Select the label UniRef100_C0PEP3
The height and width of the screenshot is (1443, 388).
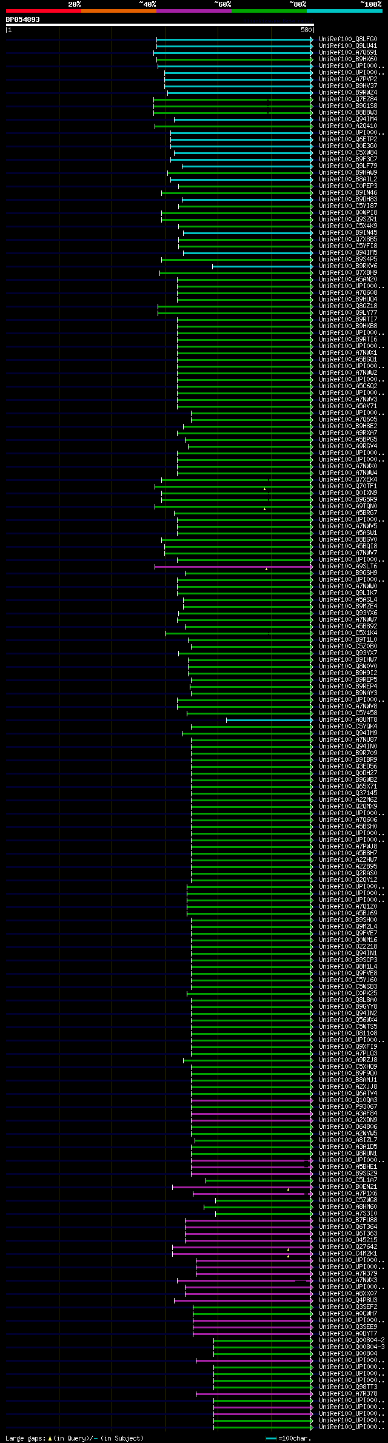(348, 186)
